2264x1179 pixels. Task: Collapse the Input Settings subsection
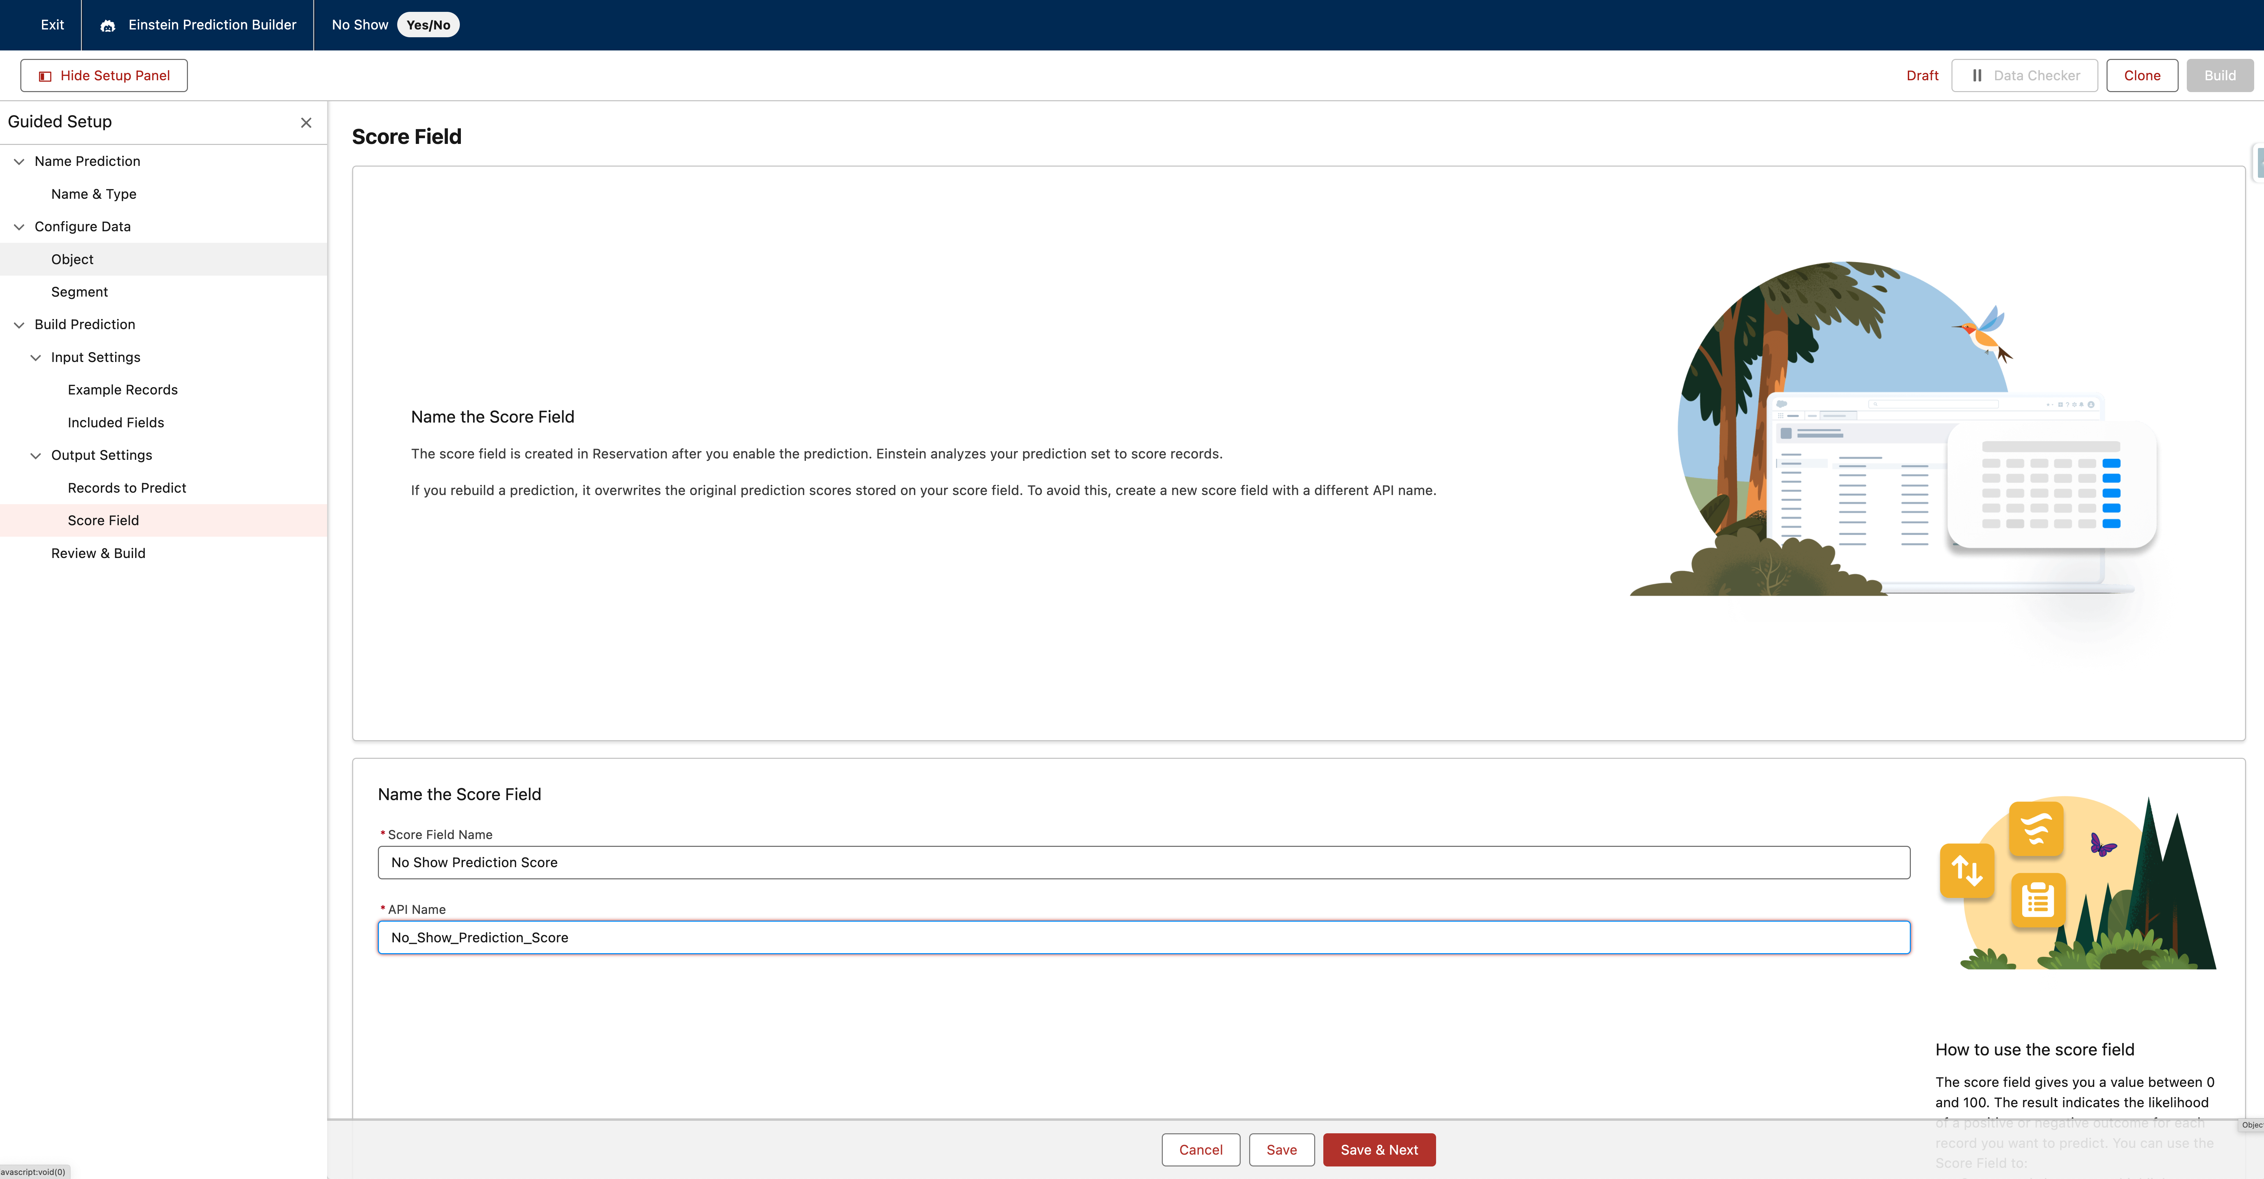35,357
